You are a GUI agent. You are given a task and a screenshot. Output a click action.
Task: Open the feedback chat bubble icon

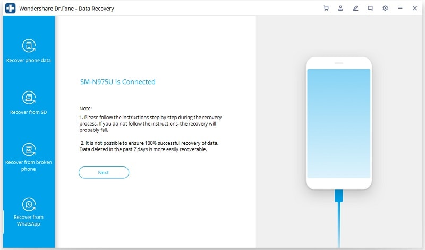(x=370, y=8)
